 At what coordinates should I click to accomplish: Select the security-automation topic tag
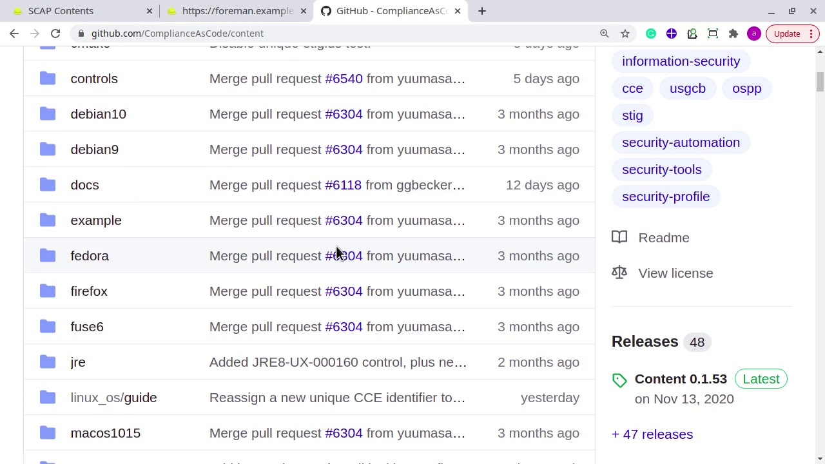click(x=681, y=142)
